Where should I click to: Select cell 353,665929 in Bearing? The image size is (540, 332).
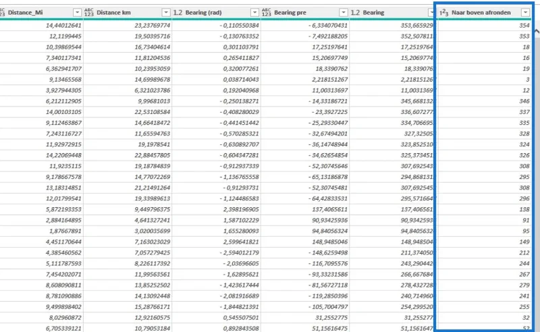(416, 25)
